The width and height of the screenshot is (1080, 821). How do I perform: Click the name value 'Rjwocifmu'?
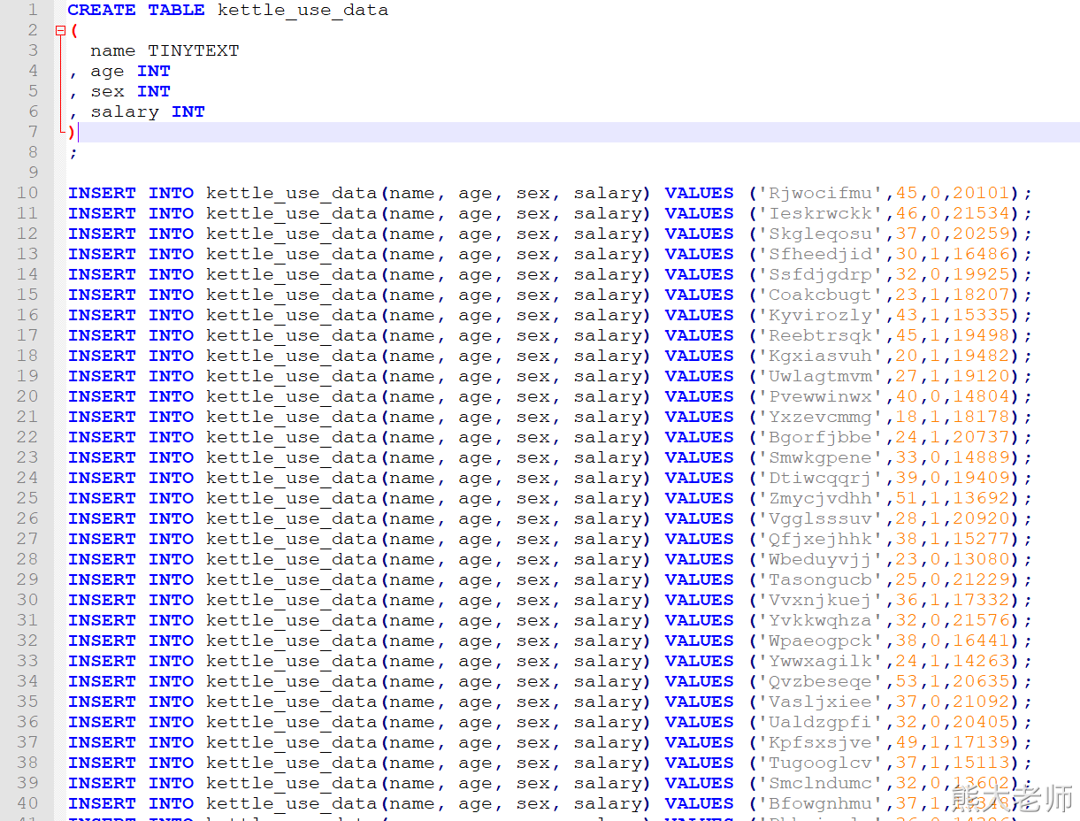coord(820,194)
